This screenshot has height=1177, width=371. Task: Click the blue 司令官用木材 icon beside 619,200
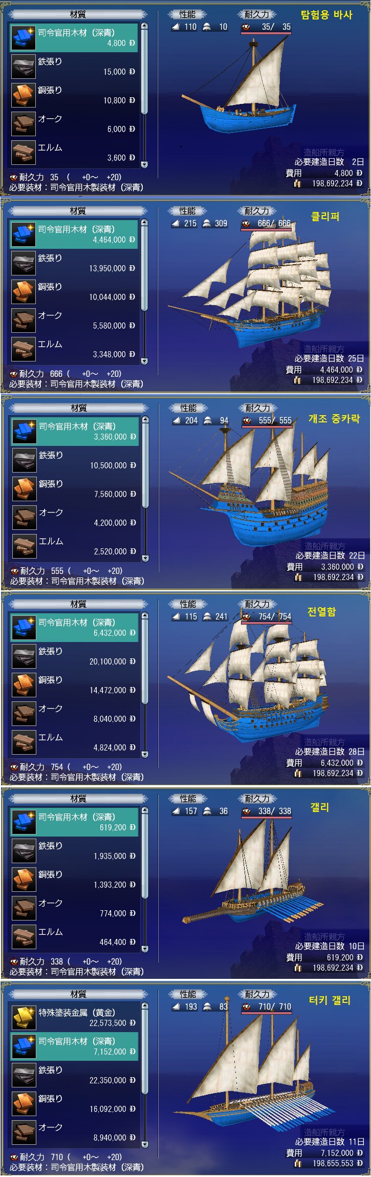[x=24, y=822]
